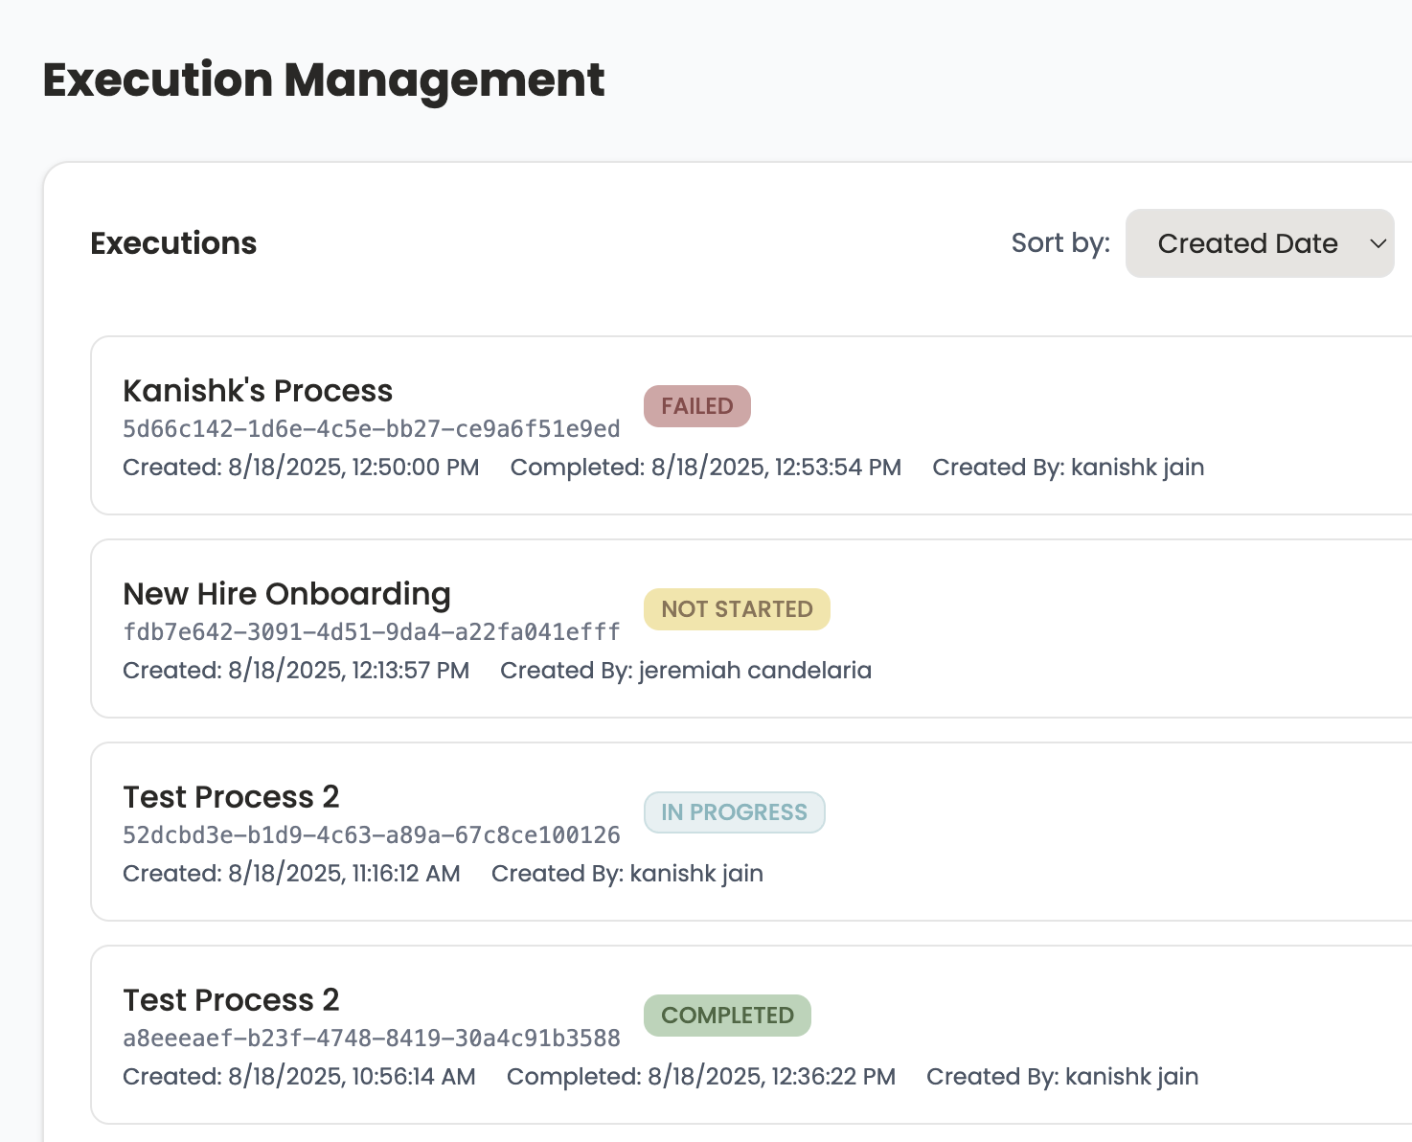Click the COMPLETED status badge

[727, 1015]
